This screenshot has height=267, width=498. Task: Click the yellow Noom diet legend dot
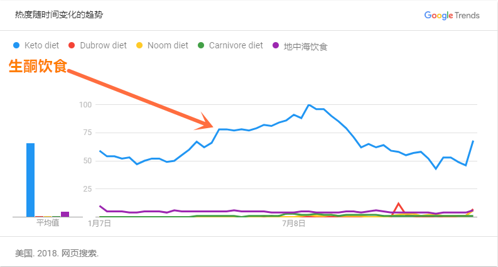coord(139,45)
